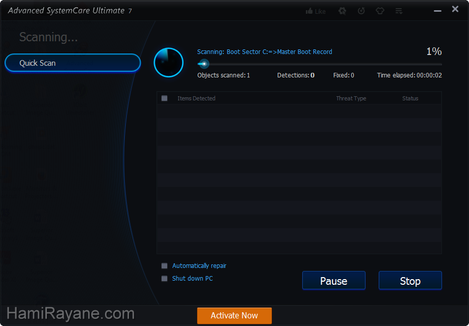Viewport: 469px width, 326px height.
Task: Click the scan progress bar knob
Action: pos(204,64)
